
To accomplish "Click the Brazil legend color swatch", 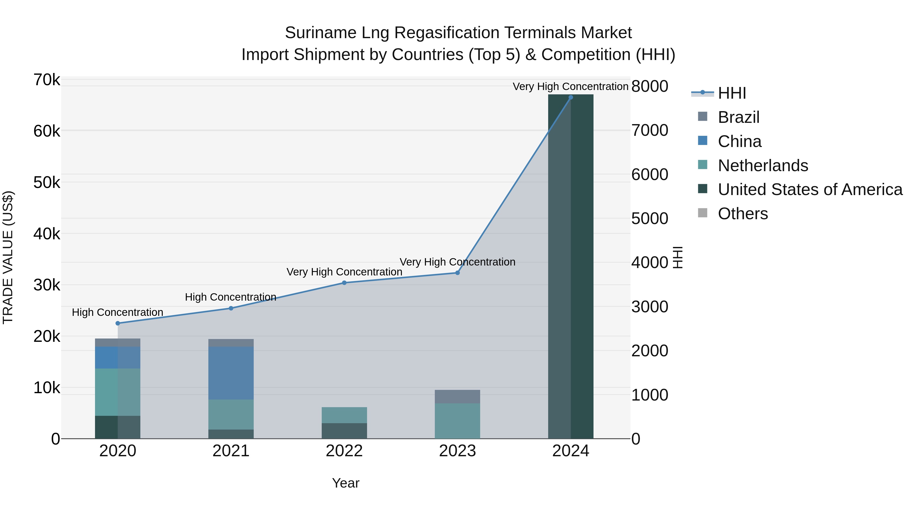I will pos(703,116).
